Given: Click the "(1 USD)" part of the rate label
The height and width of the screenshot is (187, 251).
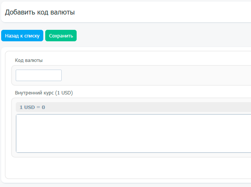Looking at the screenshot, I should click(64, 93).
